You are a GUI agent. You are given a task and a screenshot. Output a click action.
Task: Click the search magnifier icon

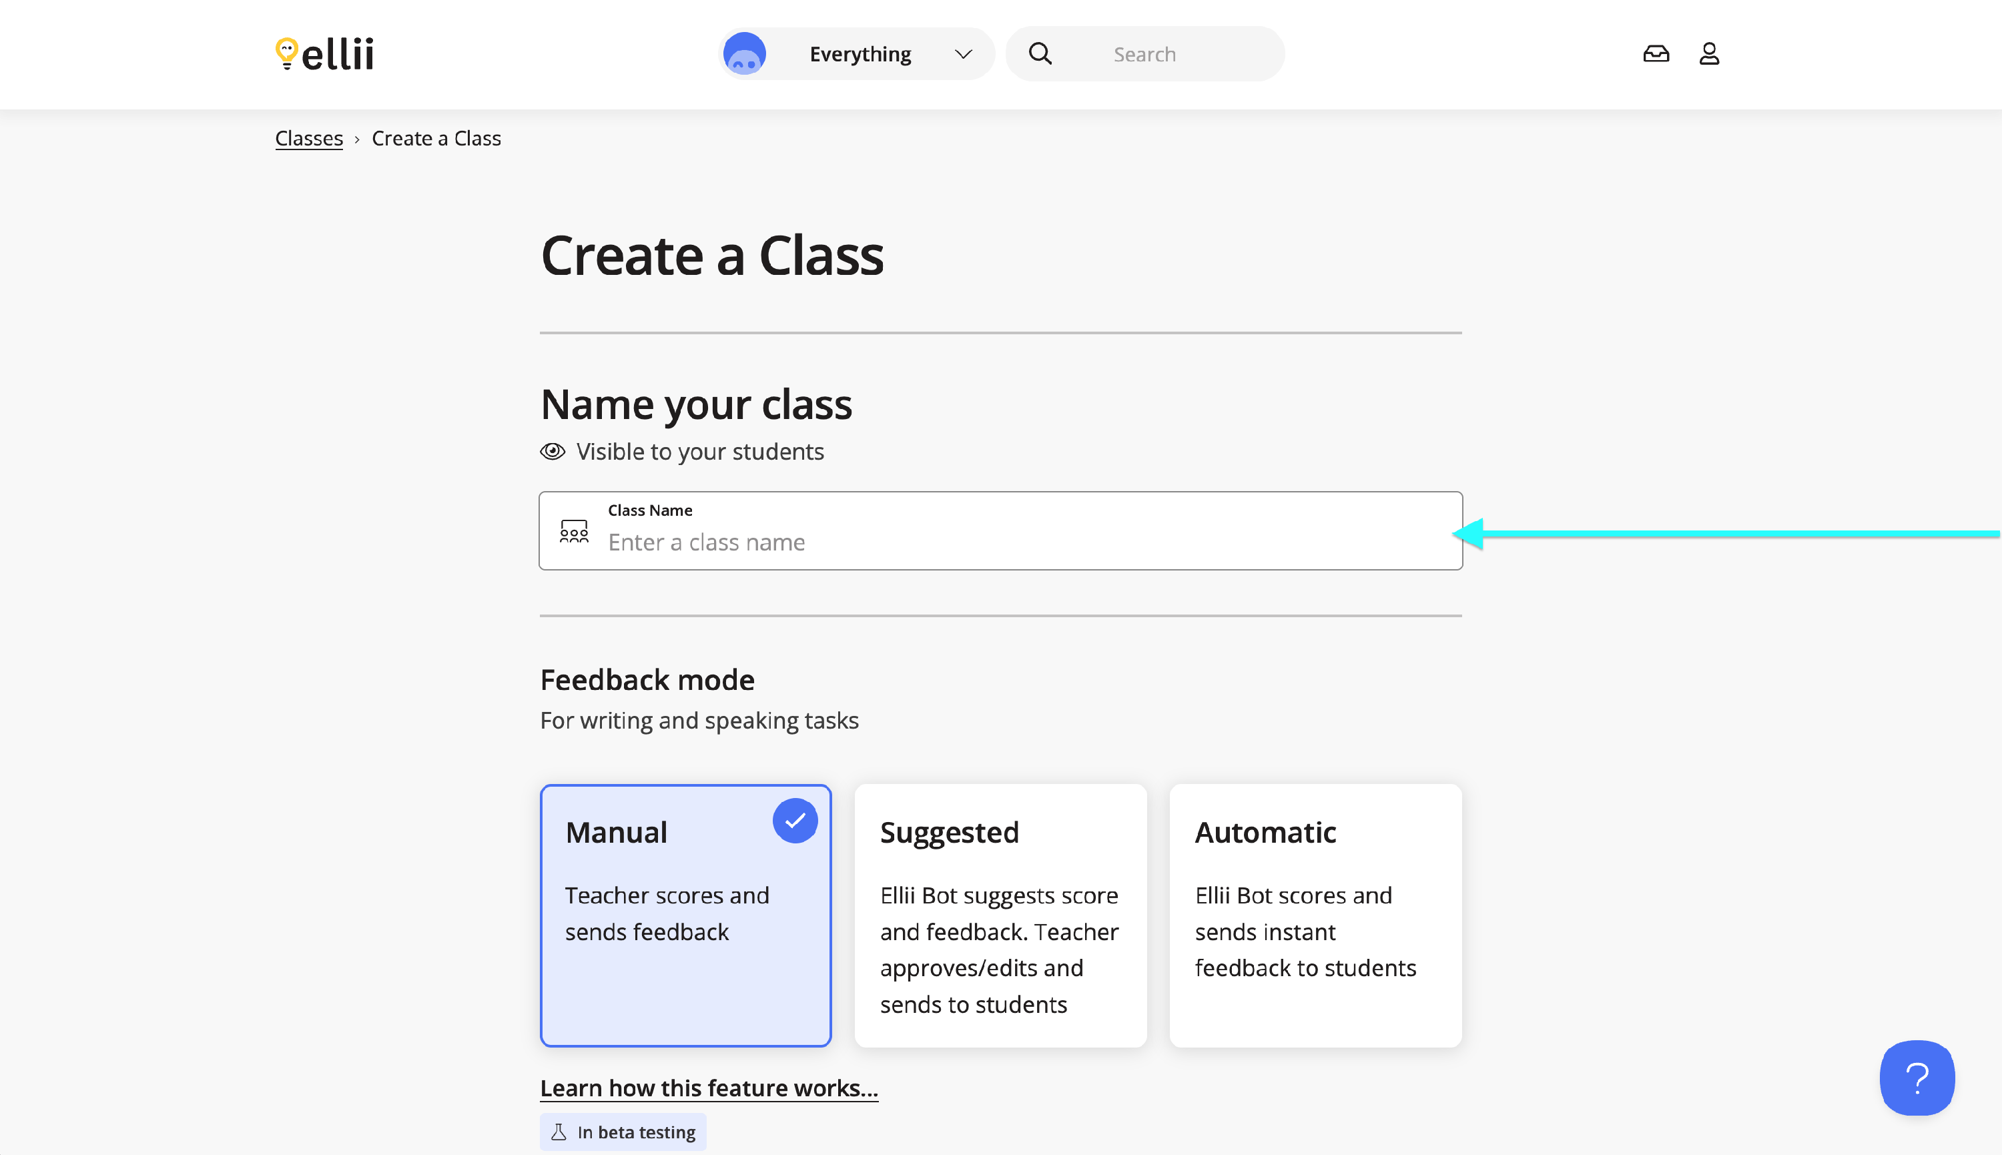point(1040,54)
